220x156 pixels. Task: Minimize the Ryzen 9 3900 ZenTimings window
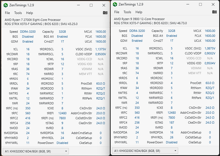pyautogui.click(x=188, y=4)
